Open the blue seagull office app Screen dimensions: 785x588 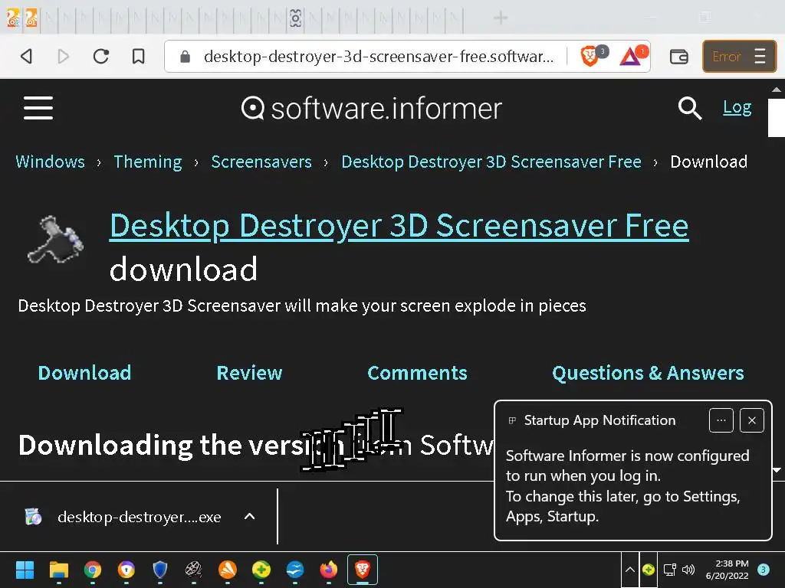point(295,570)
